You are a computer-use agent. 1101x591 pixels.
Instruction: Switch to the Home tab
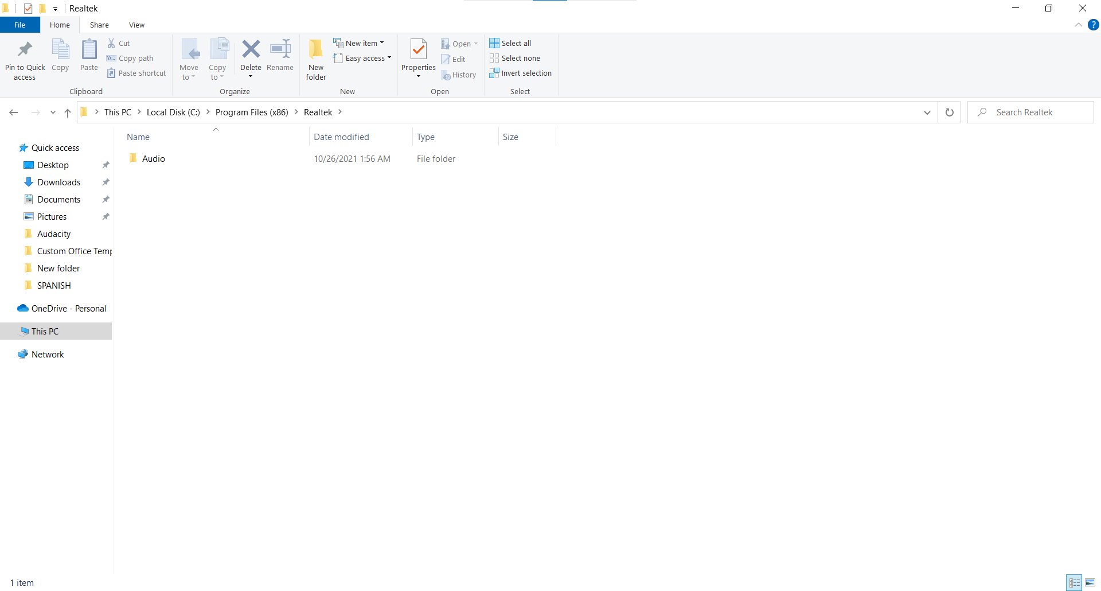60,25
